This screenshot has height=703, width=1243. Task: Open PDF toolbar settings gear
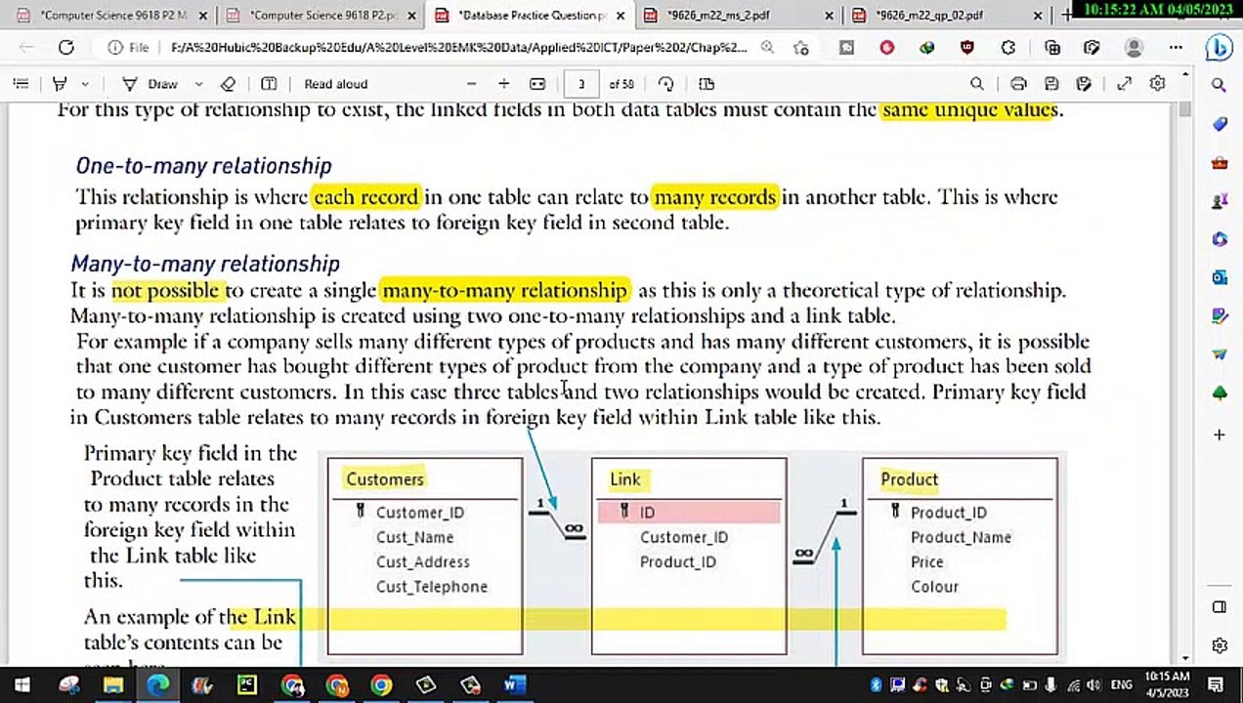pos(1157,84)
